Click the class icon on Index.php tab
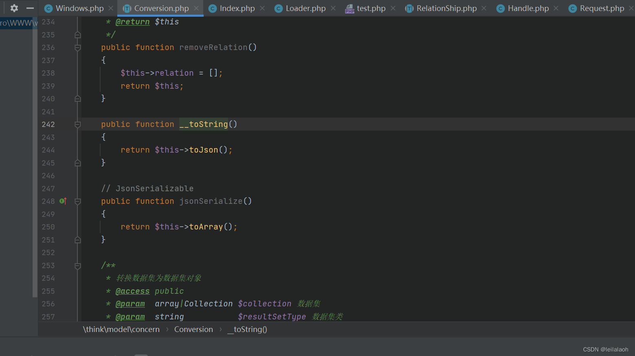 [x=212, y=8]
